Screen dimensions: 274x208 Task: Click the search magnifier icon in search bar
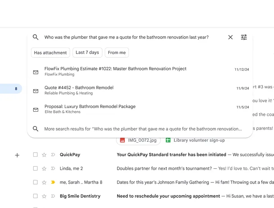click(x=35, y=37)
